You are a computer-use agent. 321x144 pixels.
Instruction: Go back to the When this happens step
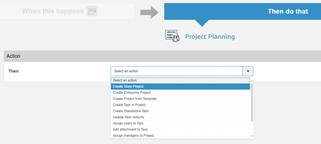click(x=53, y=11)
